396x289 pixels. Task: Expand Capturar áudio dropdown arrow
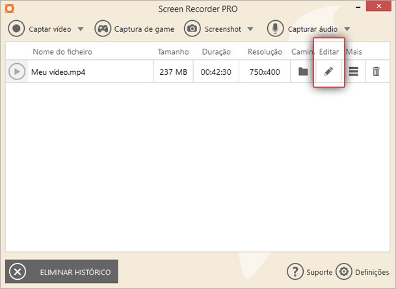point(347,29)
